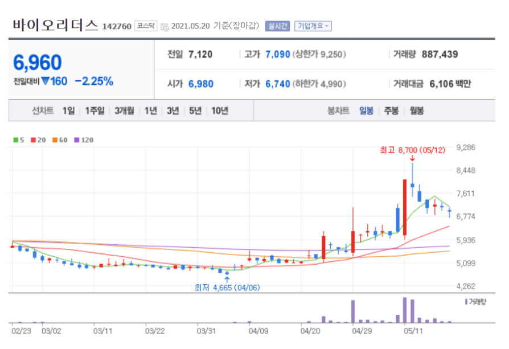This screenshot has width=509, height=349.
Task: Click the previous close value 7,120
Action: [200, 54]
